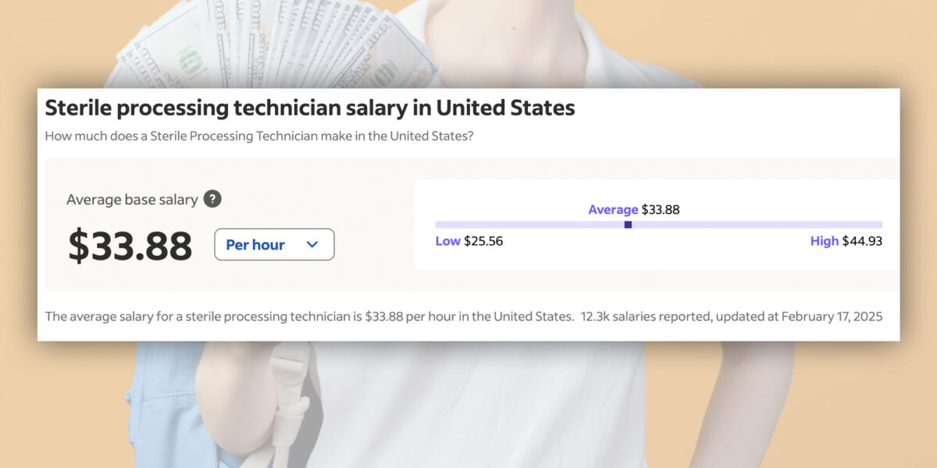Click the average salary summary sentence
Screen dimensions: 937x468
click(x=309, y=316)
